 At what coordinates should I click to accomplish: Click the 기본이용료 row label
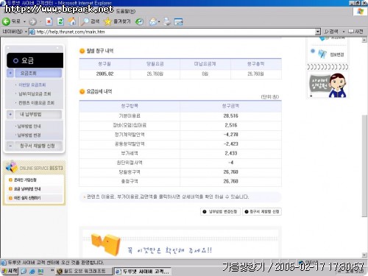(130, 116)
